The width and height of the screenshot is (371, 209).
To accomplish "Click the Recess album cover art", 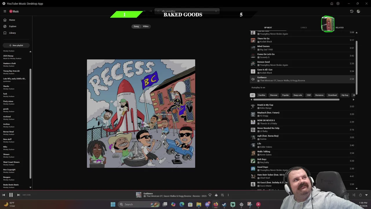I will (x=141, y=113).
